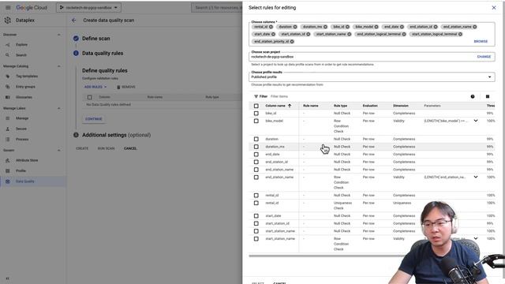The width and height of the screenshot is (505, 284).
Task: Check the duration_ms Null Check rule
Action: coord(256,147)
